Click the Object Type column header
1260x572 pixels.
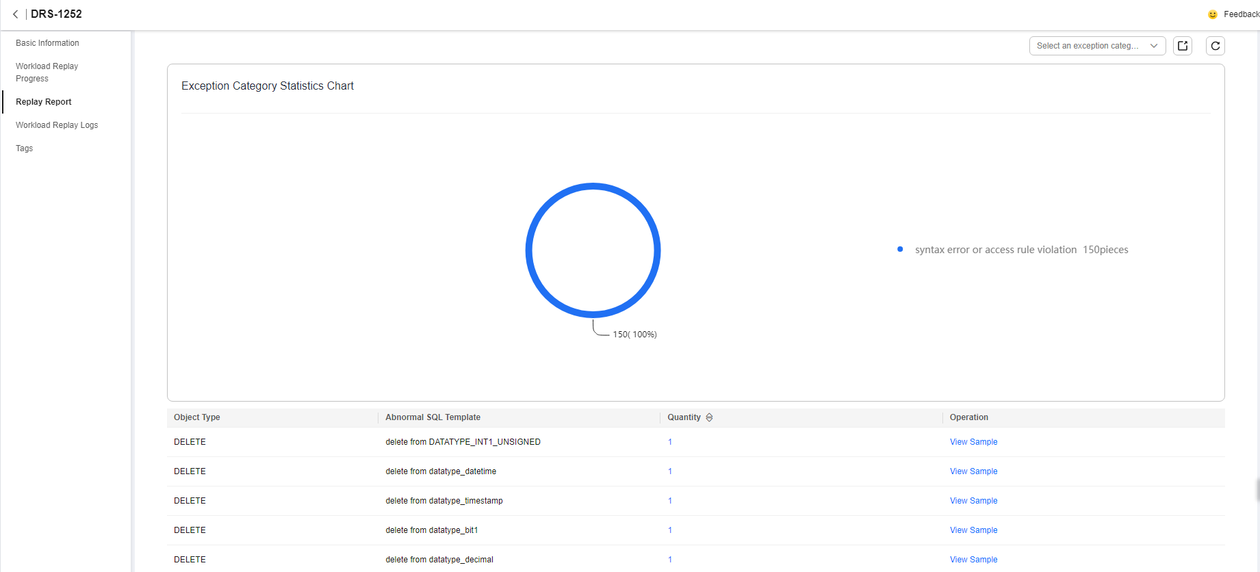(x=197, y=417)
